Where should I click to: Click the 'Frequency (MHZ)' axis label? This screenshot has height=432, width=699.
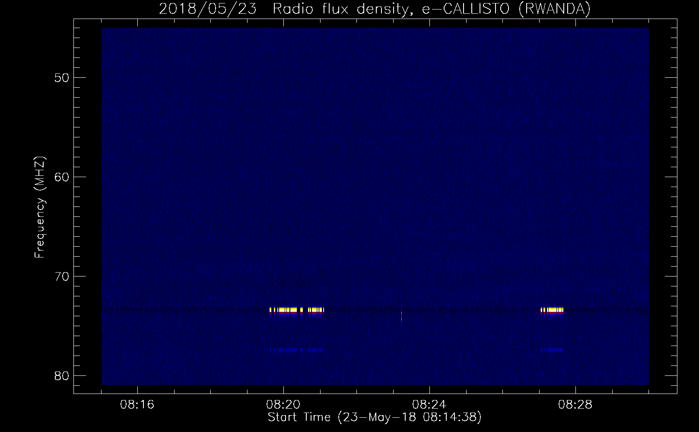click(x=40, y=207)
